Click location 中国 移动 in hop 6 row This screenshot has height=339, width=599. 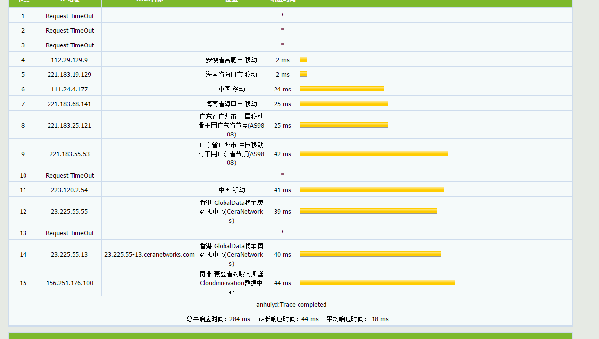[x=231, y=89]
